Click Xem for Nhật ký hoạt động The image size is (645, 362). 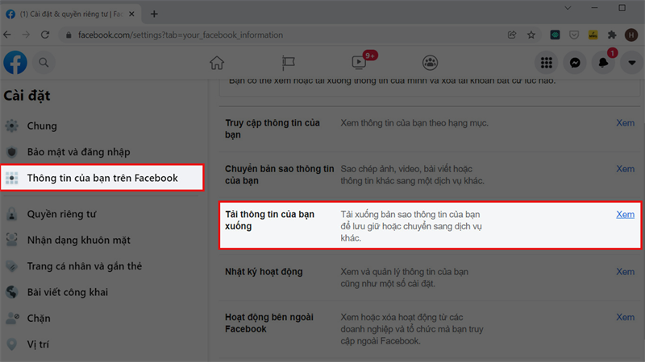625,272
